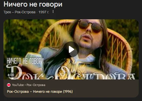
Task: Click "(1996)" at the end of the video title
Action: (x=68, y=91)
